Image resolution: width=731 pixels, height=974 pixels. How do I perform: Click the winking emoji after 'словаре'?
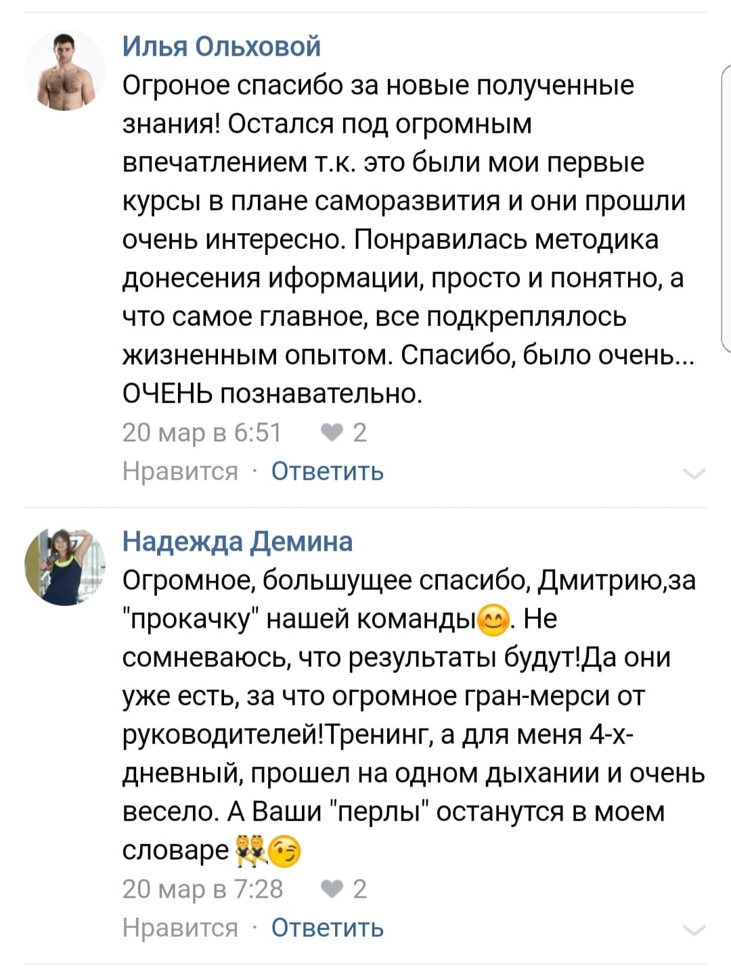[285, 852]
